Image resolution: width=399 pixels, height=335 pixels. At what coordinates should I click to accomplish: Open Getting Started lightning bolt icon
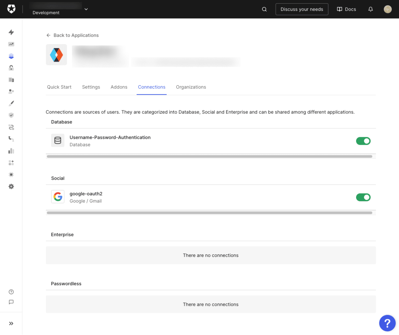coord(11,32)
